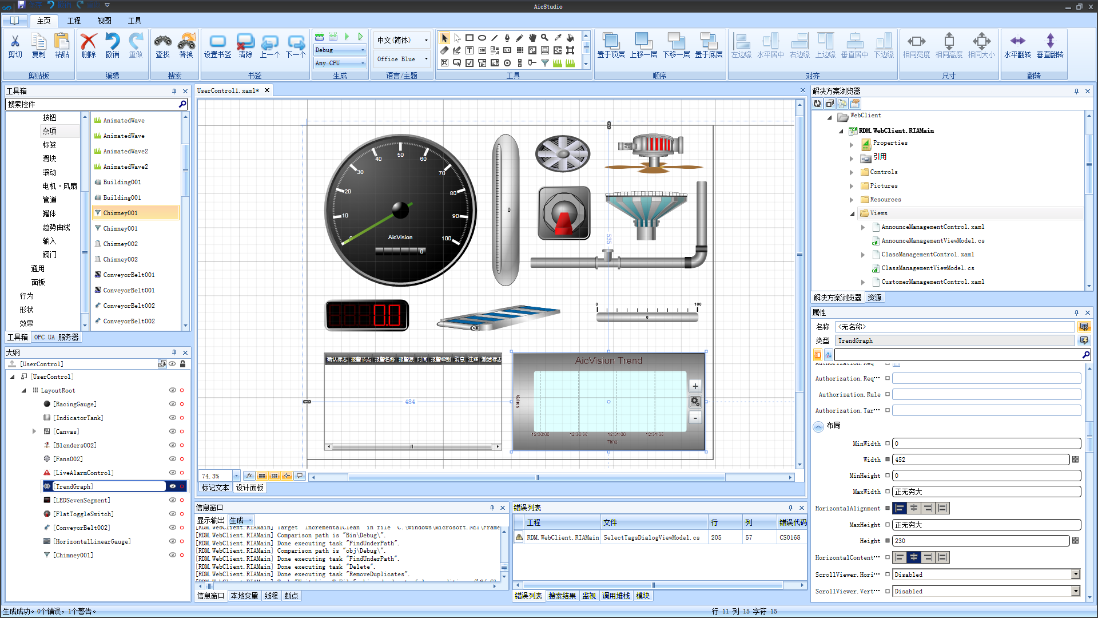This screenshot has height=618, width=1098.
Task: Collapse the 布局 property section
Action: tap(818, 426)
